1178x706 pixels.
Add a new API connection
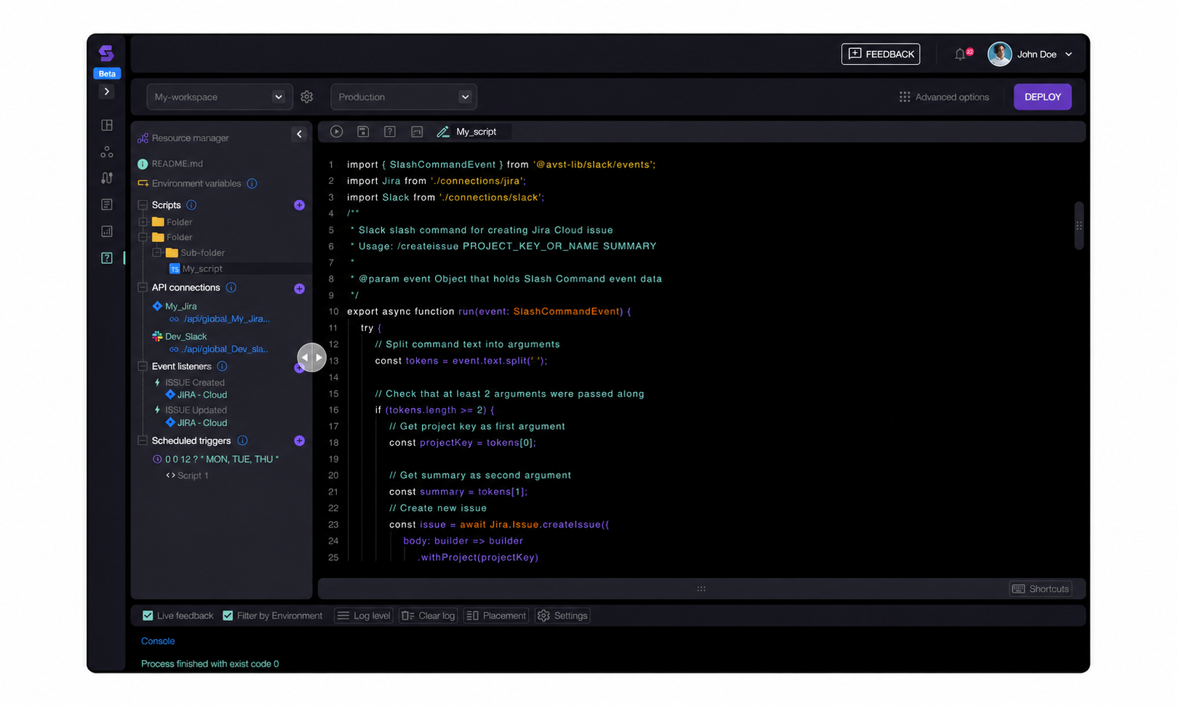299,289
